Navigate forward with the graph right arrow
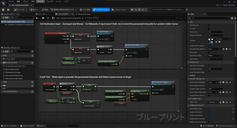 (x=48, y=18)
